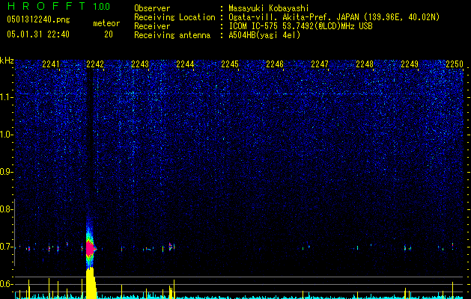The image size is (471, 299).
Task: Click the version number 1.0.0
Action: coord(101,7)
